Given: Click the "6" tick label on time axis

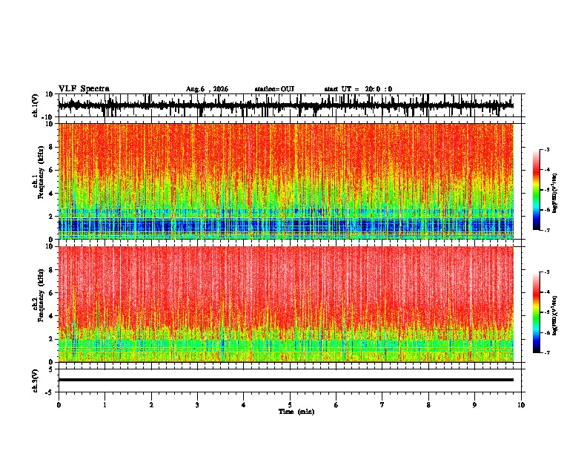Looking at the screenshot, I should (x=336, y=405).
